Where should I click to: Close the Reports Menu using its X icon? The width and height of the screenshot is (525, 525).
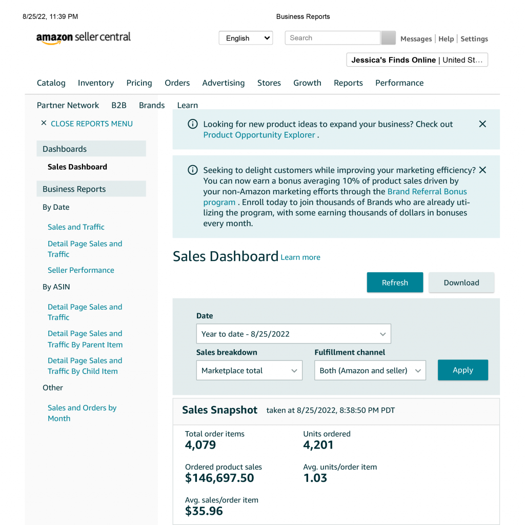click(44, 124)
